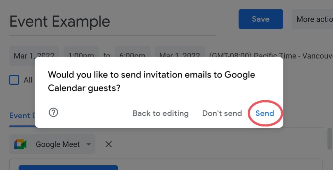
Task: Select Don't send in the dialog
Action: pyautogui.click(x=222, y=113)
